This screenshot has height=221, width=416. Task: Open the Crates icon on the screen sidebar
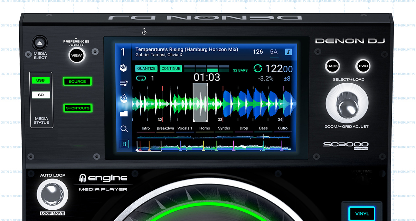point(124,99)
